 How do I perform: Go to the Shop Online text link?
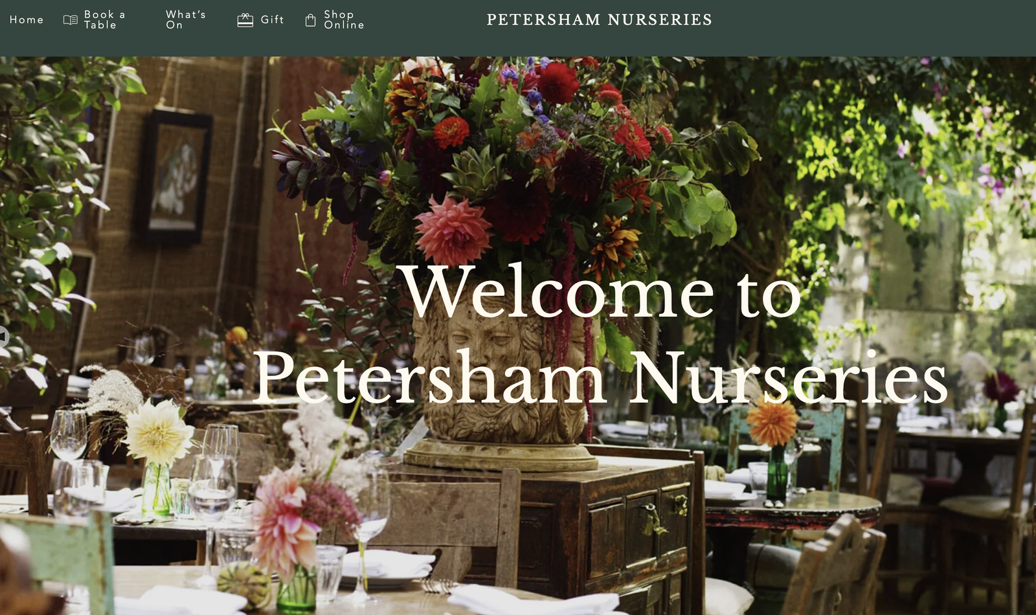[x=344, y=19]
